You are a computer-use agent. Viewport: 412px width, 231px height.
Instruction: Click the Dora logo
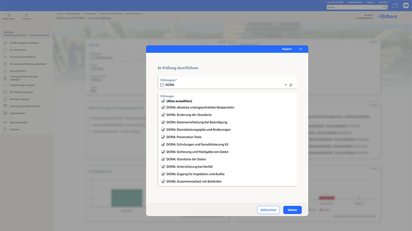(388, 17)
